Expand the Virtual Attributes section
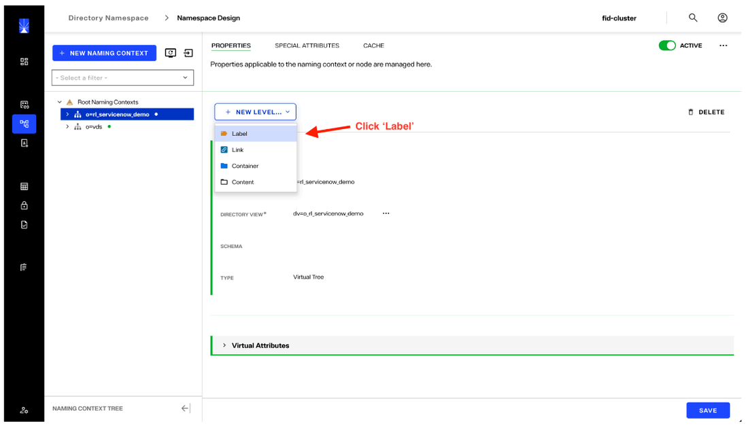Screen dimensions: 748x426 [224, 345]
